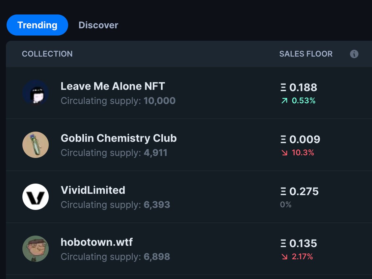Screen dimensions: 372x279
Task: Switch to the Trending tab
Action: pyautogui.click(x=37, y=25)
